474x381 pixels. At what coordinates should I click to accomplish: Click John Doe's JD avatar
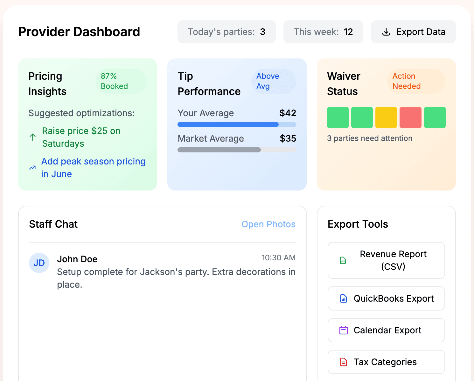coord(39,263)
